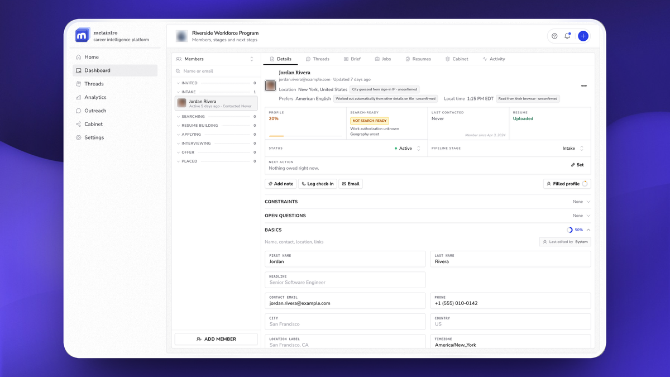670x377 pixels.
Task: Open Threads in the sidebar
Action: tap(115, 84)
